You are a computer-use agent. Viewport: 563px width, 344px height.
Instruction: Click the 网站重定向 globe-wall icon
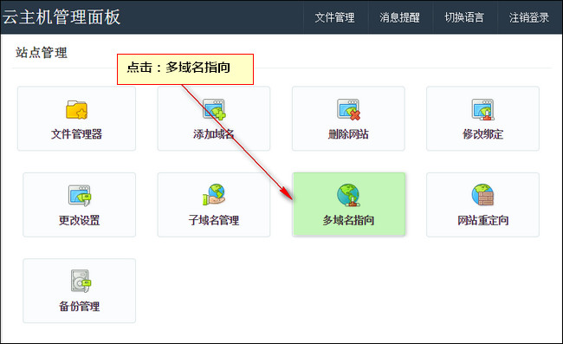pyautogui.click(x=483, y=195)
